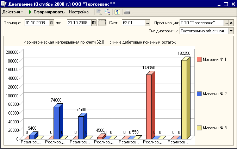The height and width of the screenshot is (149, 237).
Task: Click the 100000 axis value
Action: (x=12, y=96)
